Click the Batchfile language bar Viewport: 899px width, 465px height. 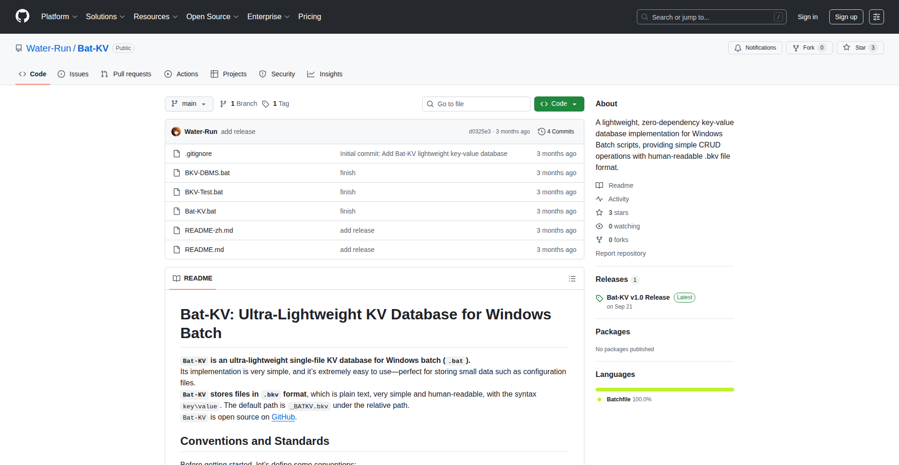pos(665,390)
